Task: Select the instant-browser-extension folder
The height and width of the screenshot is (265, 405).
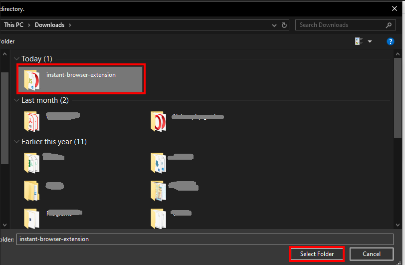Action: pos(80,79)
